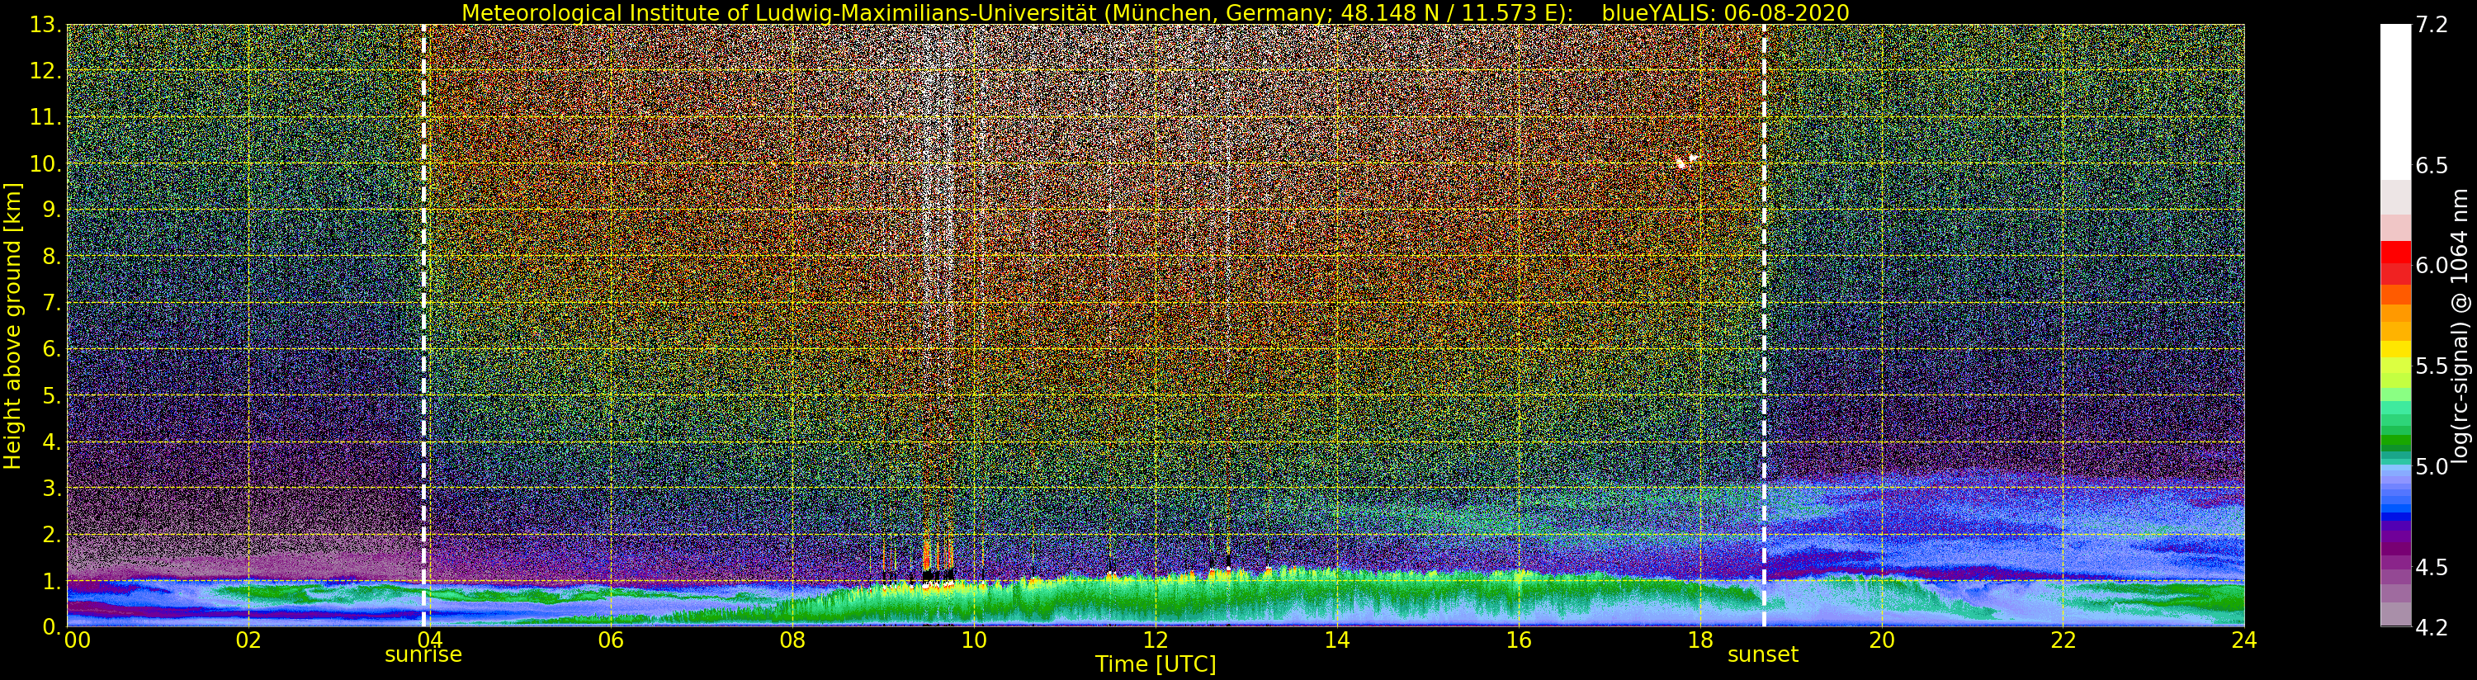This screenshot has width=2477, height=680.
Task: Click the x-axis tick label '08'
Action: (x=792, y=640)
